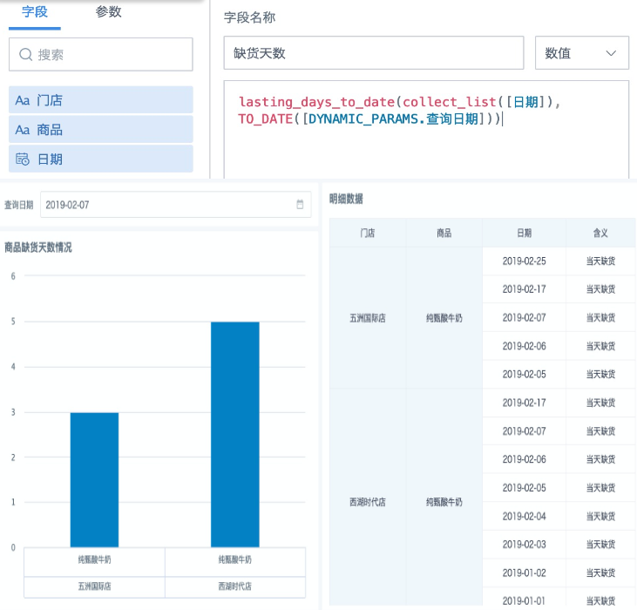The height and width of the screenshot is (610, 637).
Task: Select the 商品 field
Action: tap(101, 130)
